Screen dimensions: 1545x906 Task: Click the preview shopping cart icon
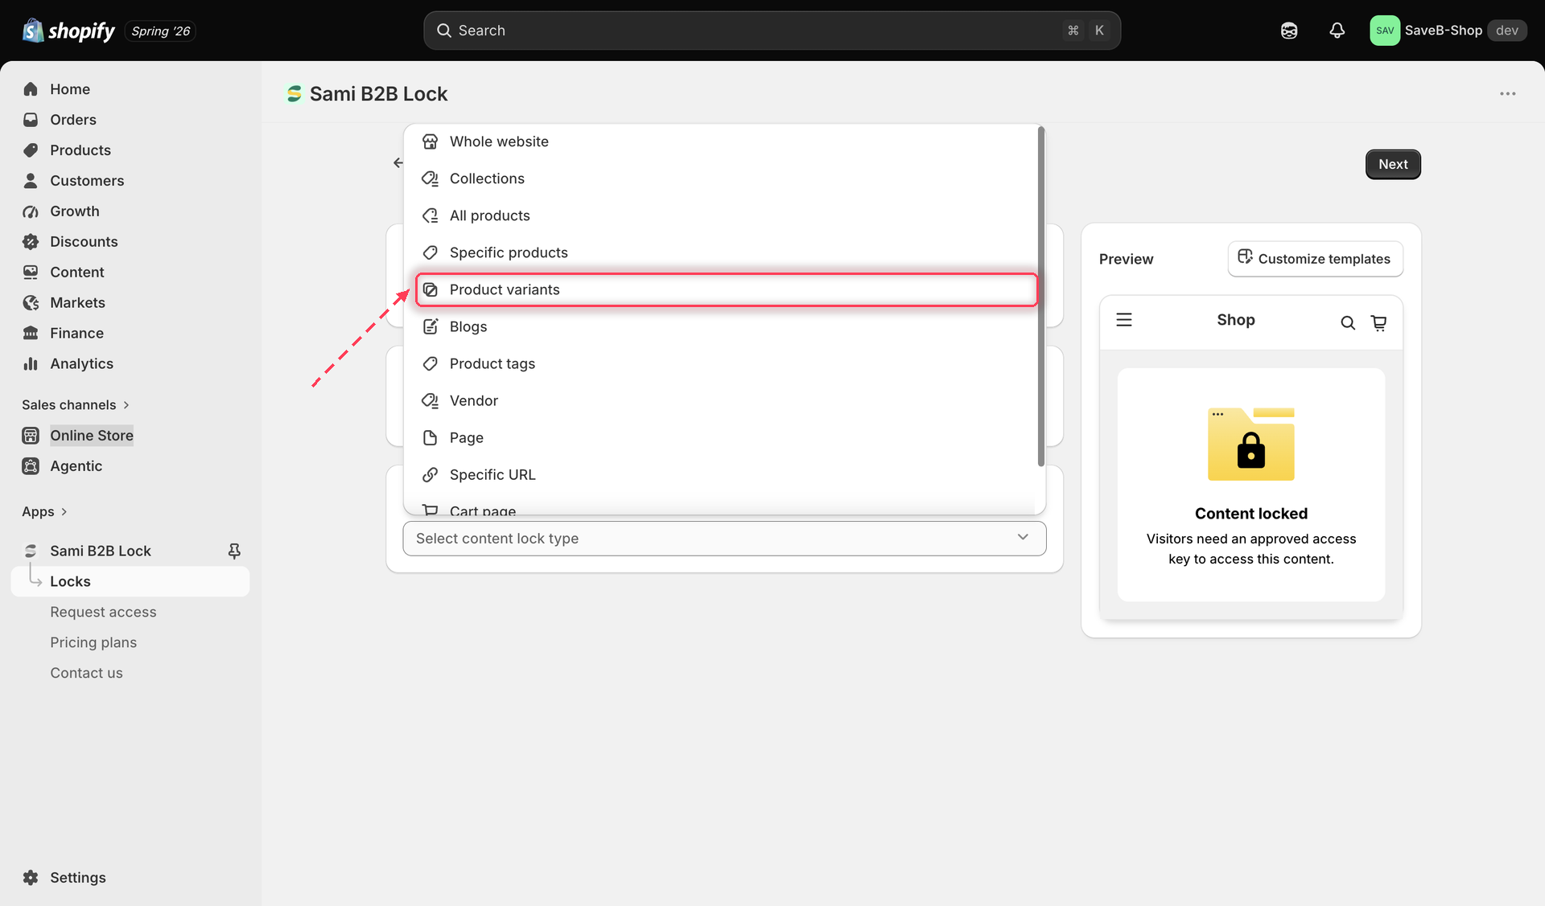(1378, 323)
